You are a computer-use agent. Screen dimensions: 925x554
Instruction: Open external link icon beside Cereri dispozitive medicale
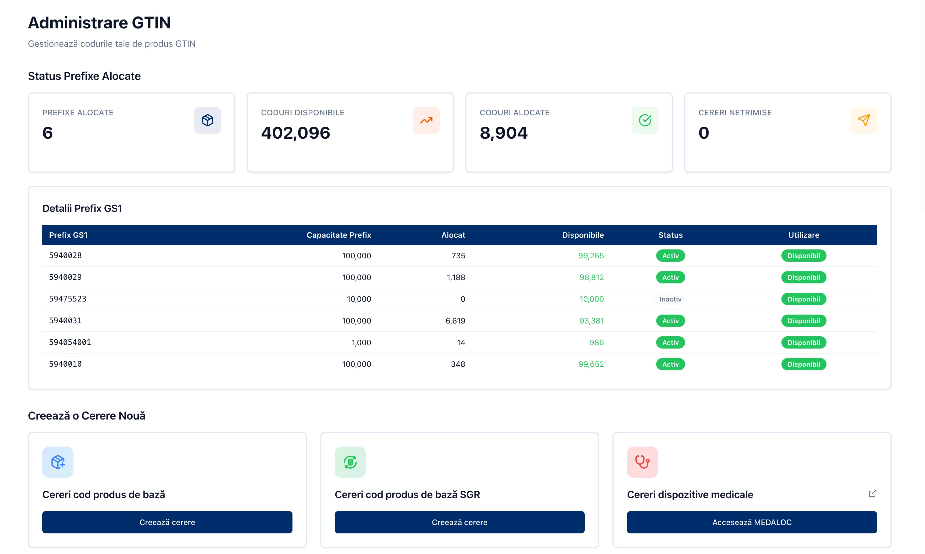click(872, 493)
